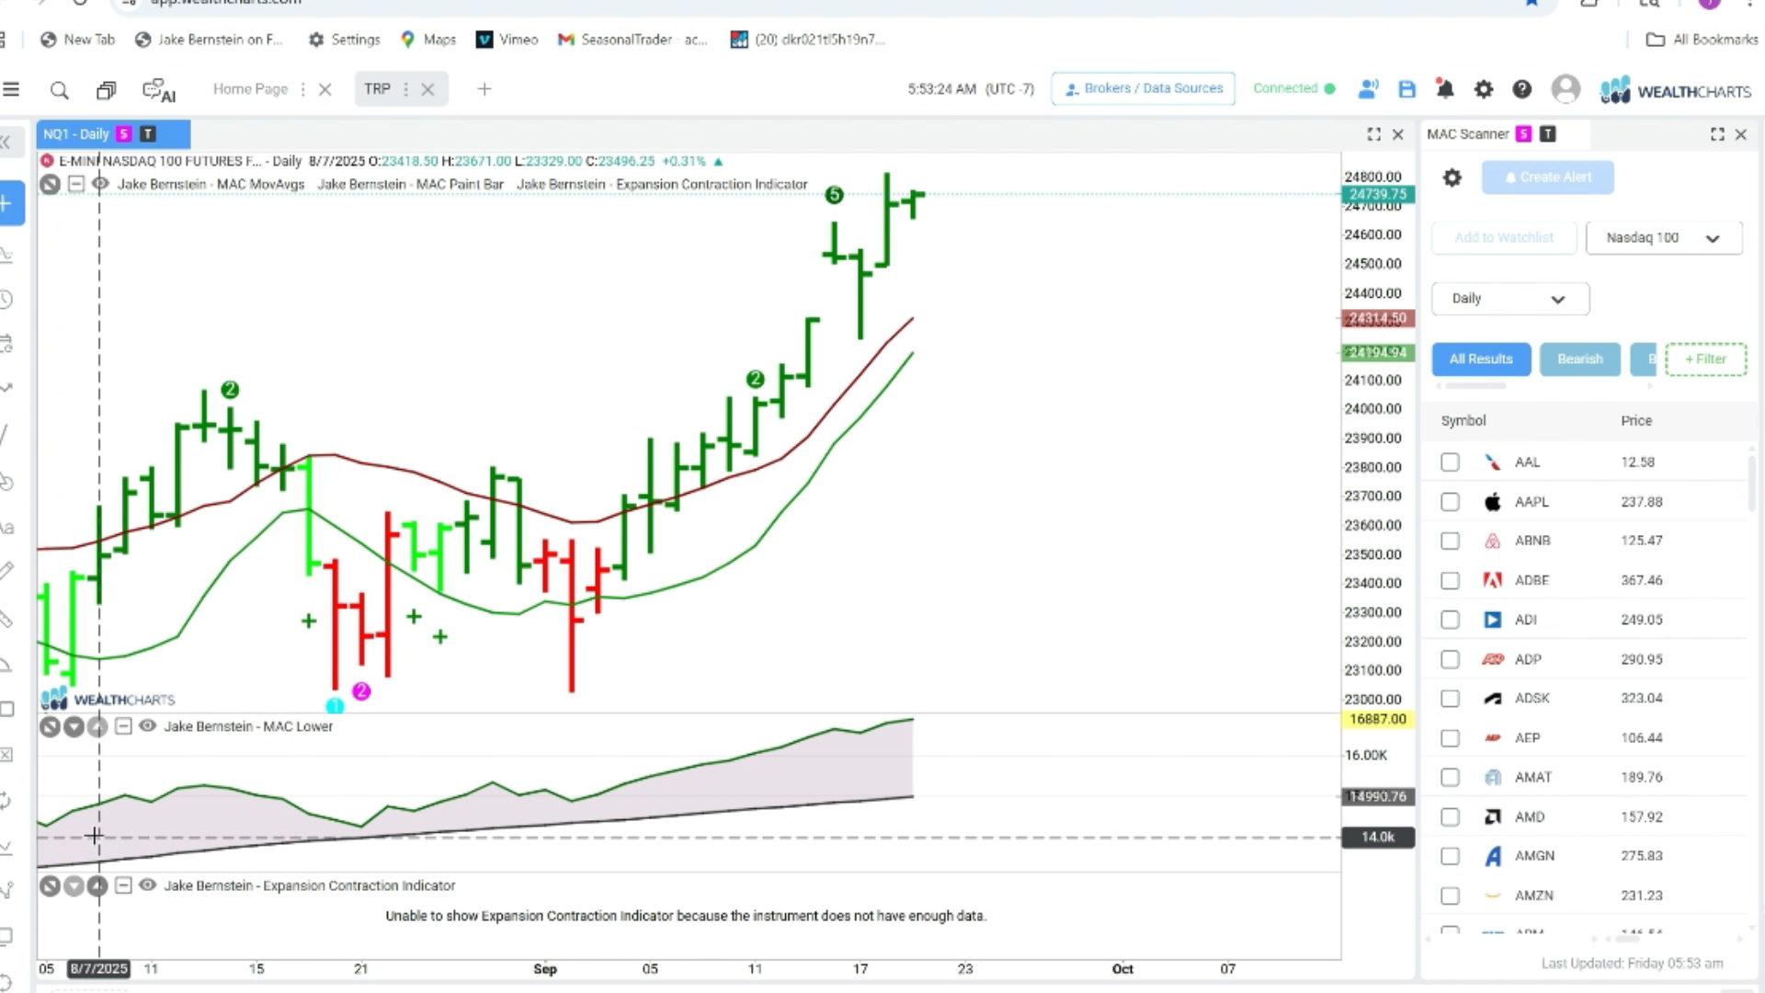Select the AMZN row symbol
The width and height of the screenshot is (1765, 993).
pos(1534,896)
